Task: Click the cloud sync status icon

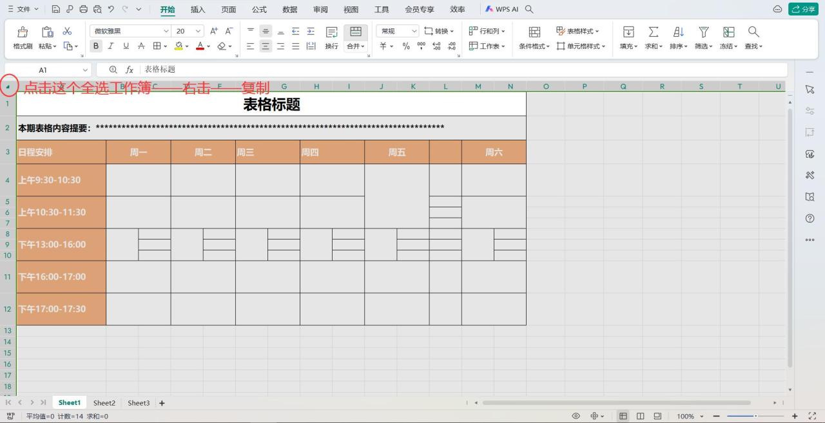Action: click(x=777, y=9)
